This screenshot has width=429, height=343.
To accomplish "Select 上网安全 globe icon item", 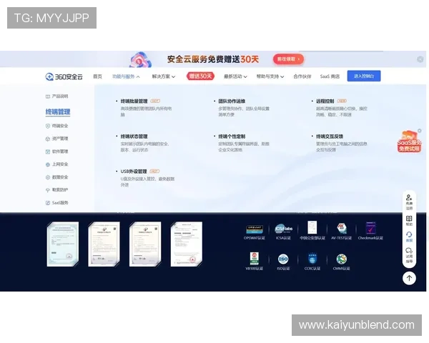I will click(x=48, y=164).
